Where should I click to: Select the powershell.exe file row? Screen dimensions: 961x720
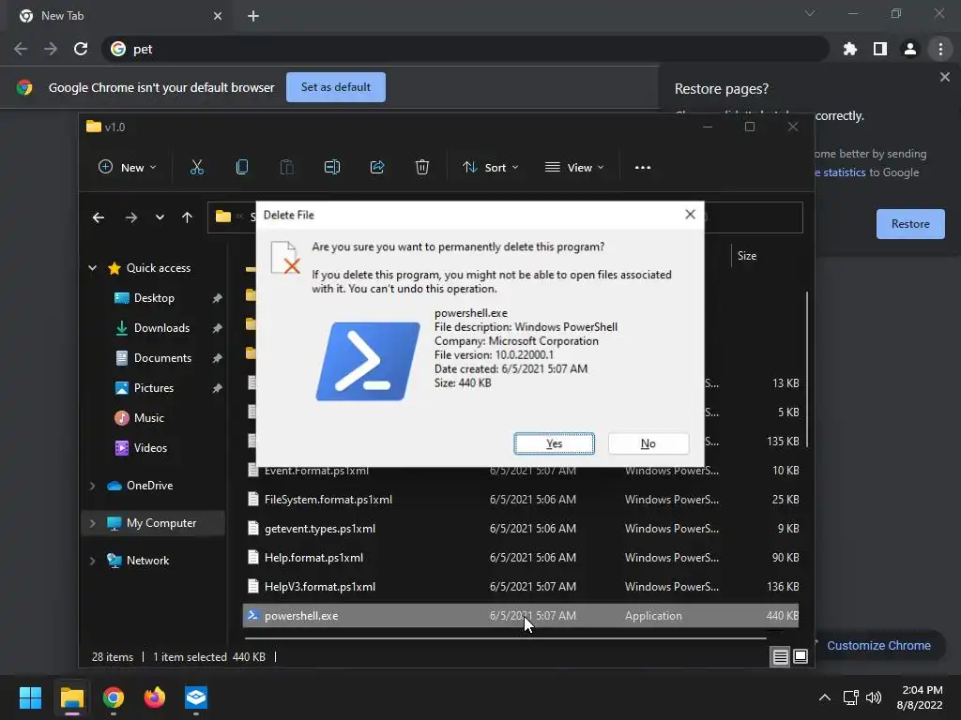click(x=521, y=616)
